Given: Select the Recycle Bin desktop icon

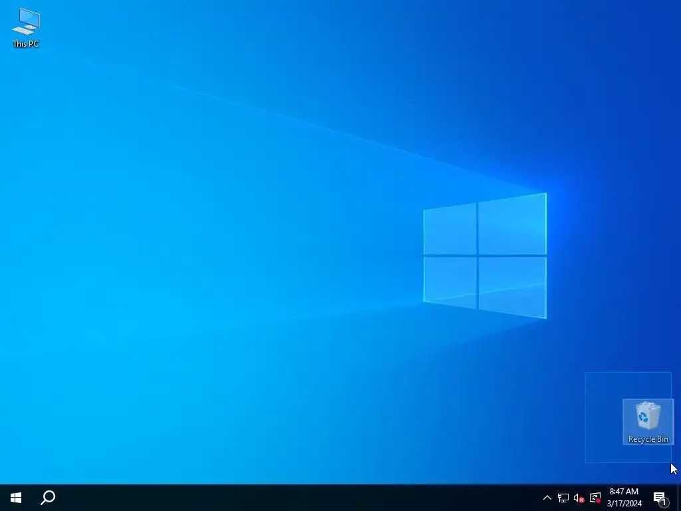Looking at the screenshot, I should pyautogui.click(x=648, y=422).
